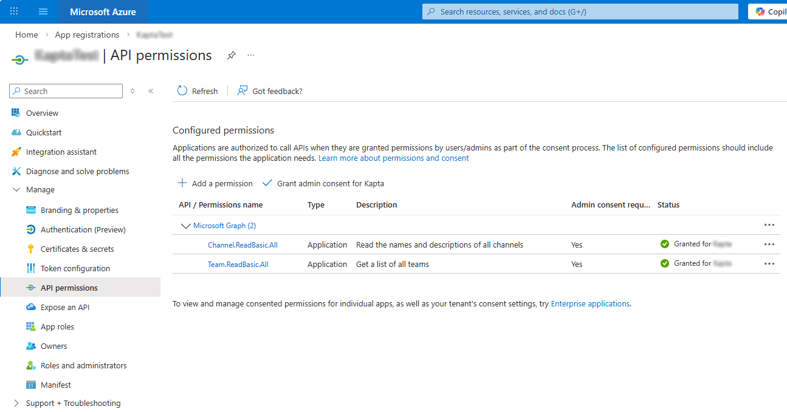Open ellipsis menu for Team.ReadBasic.All row
This screenshot has width=787, height=412.
769,264
